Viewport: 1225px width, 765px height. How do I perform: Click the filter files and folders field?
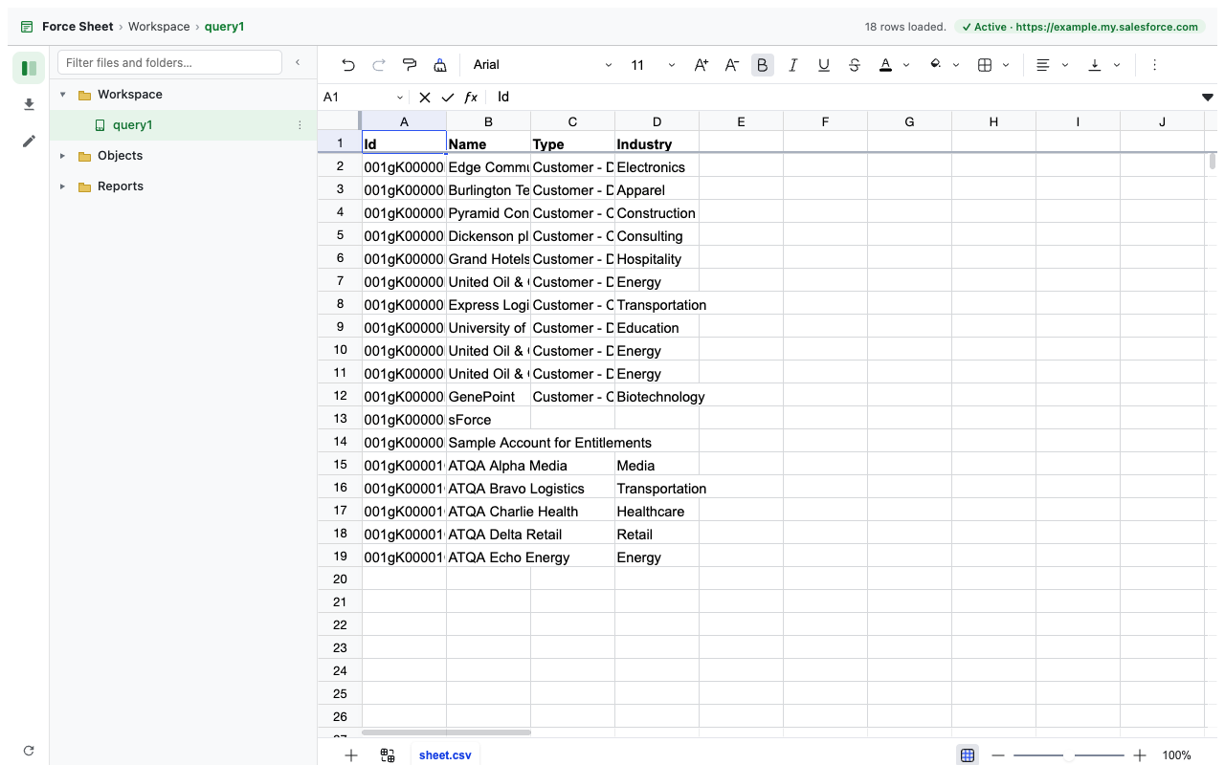tap(169, 62)
